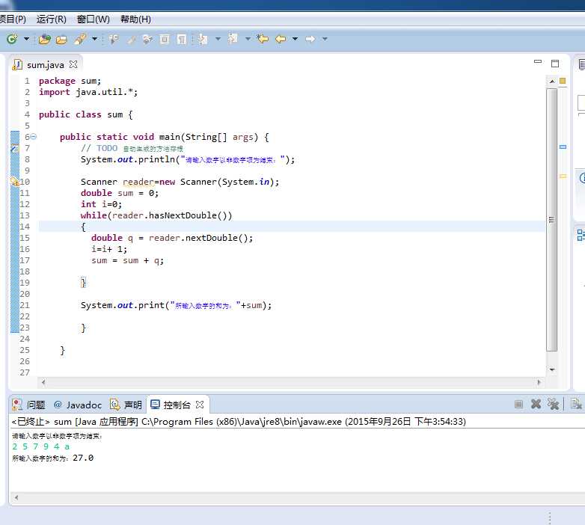
Task: Click the Search flashlight toolbar icon
Action: [x=80, y=39]
